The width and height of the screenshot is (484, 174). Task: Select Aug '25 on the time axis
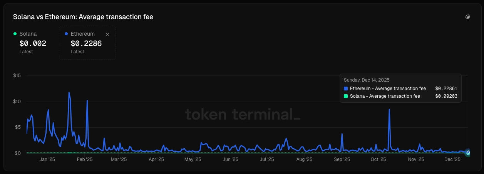305,159
